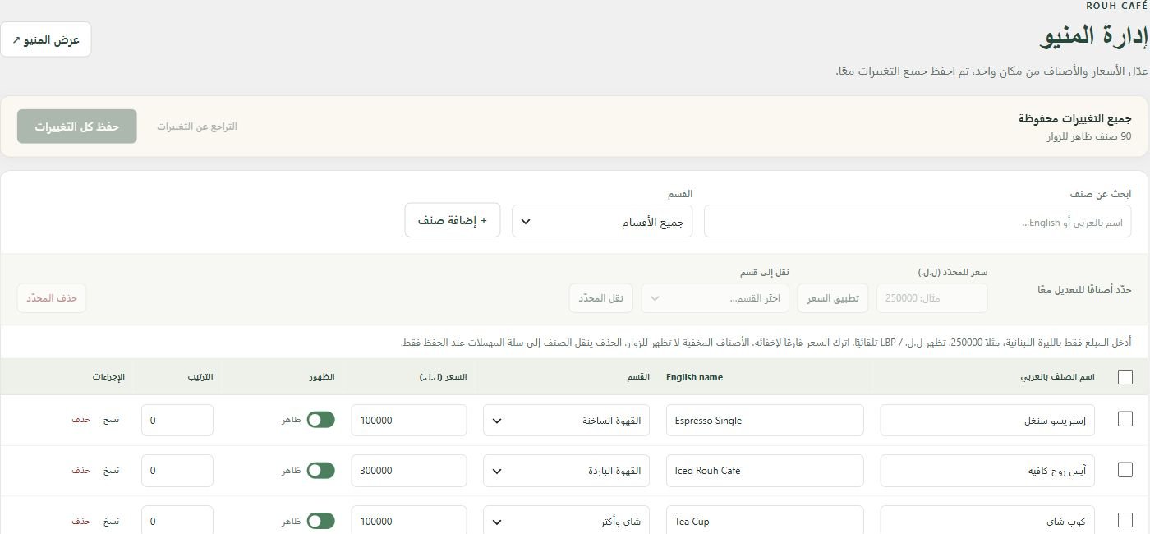Click Arabic name field كوب شاي

(987, 520)
